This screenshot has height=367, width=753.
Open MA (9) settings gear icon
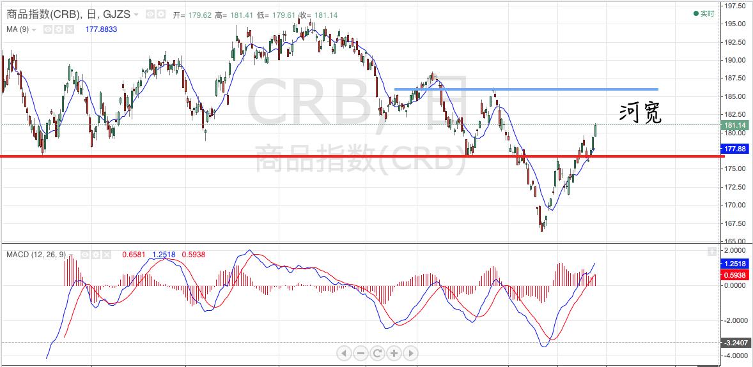[59, 29]
